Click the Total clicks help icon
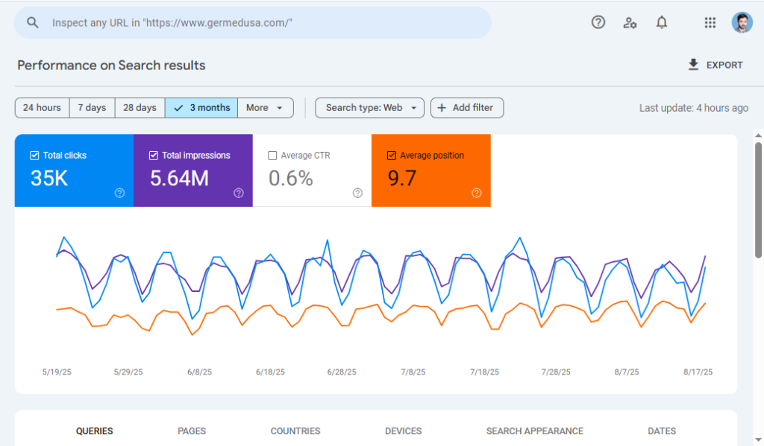764x446 pixels. click(119, 193)
